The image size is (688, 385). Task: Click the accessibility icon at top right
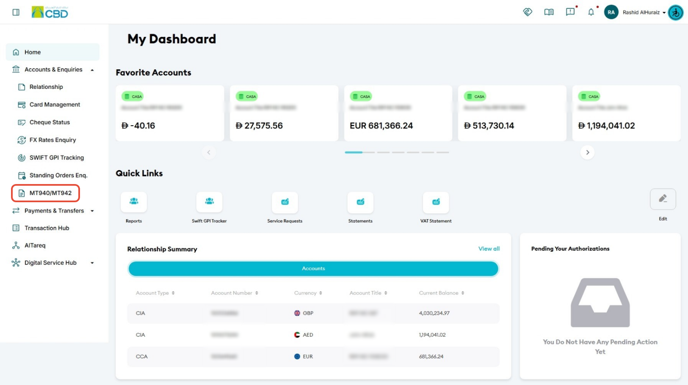(676, 12)
